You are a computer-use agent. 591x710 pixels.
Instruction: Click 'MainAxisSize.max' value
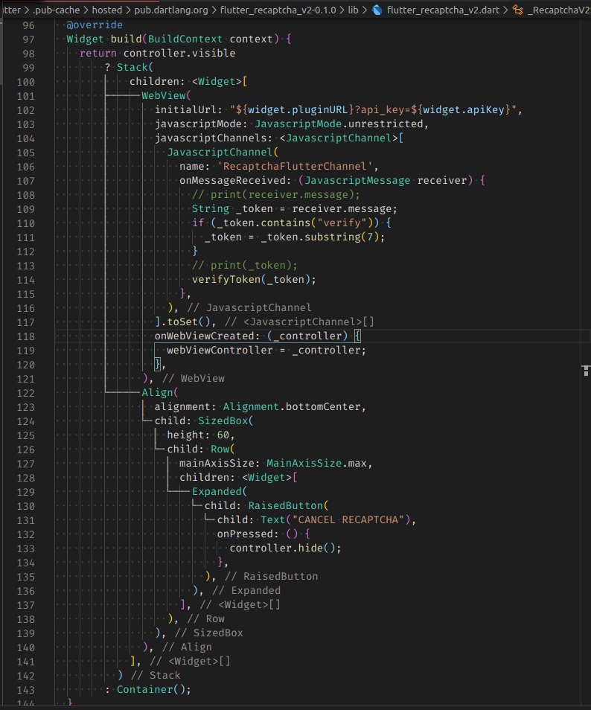pyautogui.click(x=316, y=463)
